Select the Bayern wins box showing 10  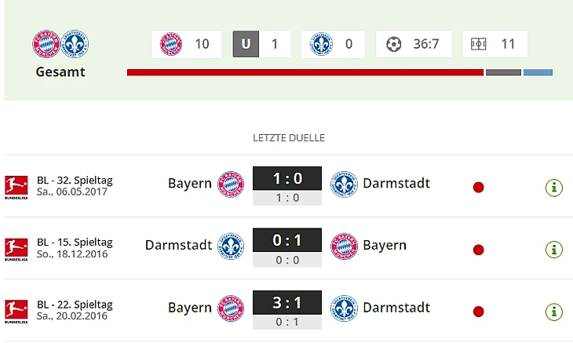187,44
